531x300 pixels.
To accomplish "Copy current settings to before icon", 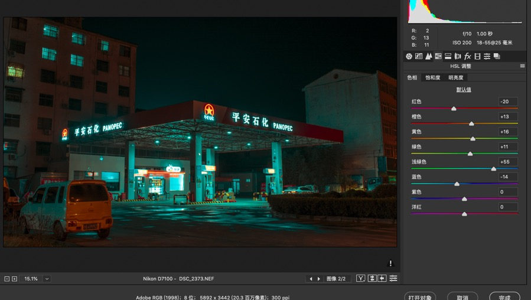I will 382,278.
